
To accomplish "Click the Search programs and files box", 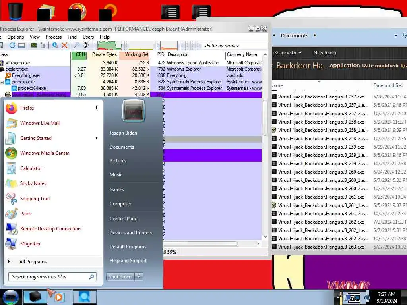I will click(x=52, y=277).
